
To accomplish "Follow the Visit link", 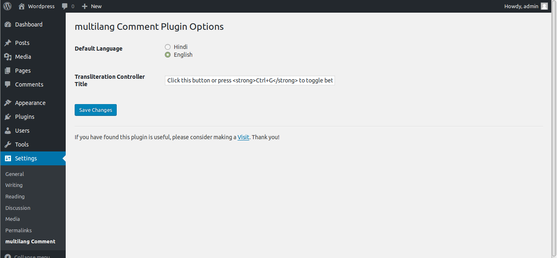I will coord(243,137).
